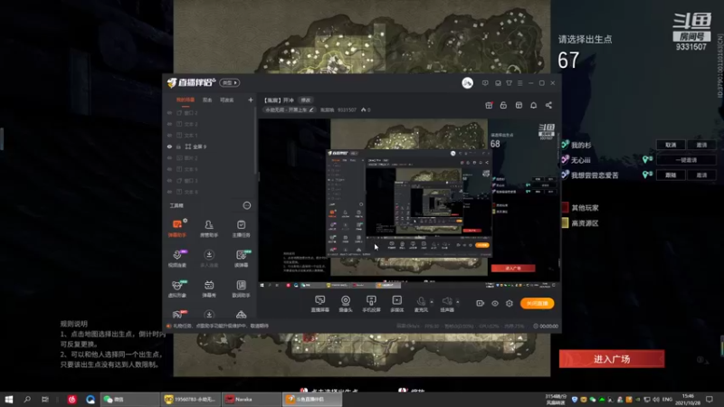Add a new scene with the plus button

coord(251,99)
